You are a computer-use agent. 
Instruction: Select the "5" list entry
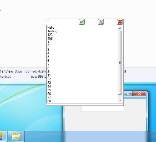[82, 57]
